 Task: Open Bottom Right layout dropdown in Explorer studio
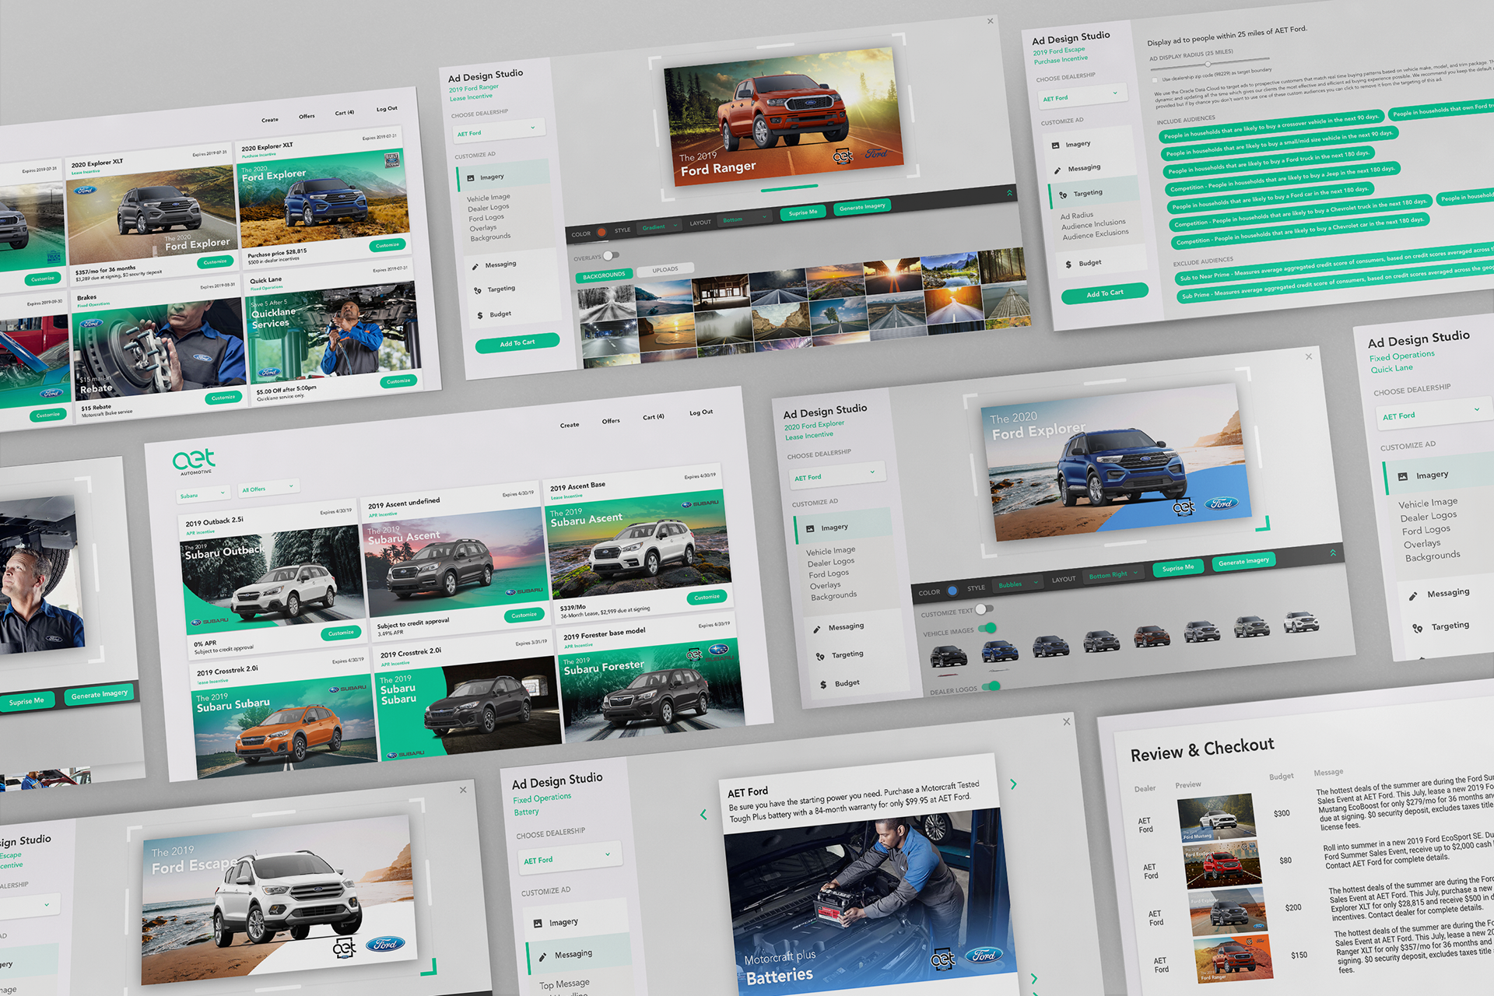(x=1113, y=574)
